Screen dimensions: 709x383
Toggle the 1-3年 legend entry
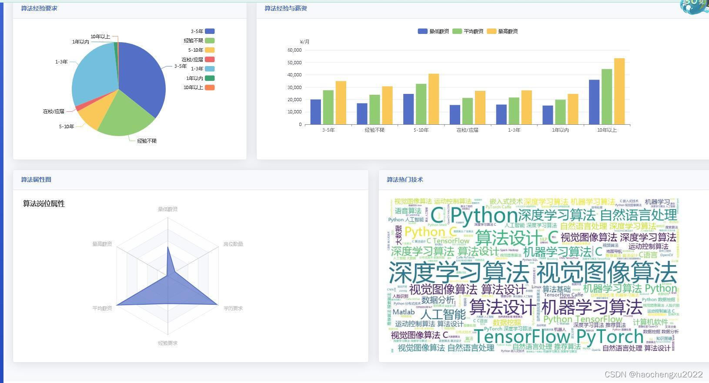(x=203, y=69)
